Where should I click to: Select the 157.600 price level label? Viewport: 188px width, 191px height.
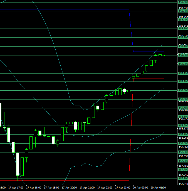click(x=182, y=179)
